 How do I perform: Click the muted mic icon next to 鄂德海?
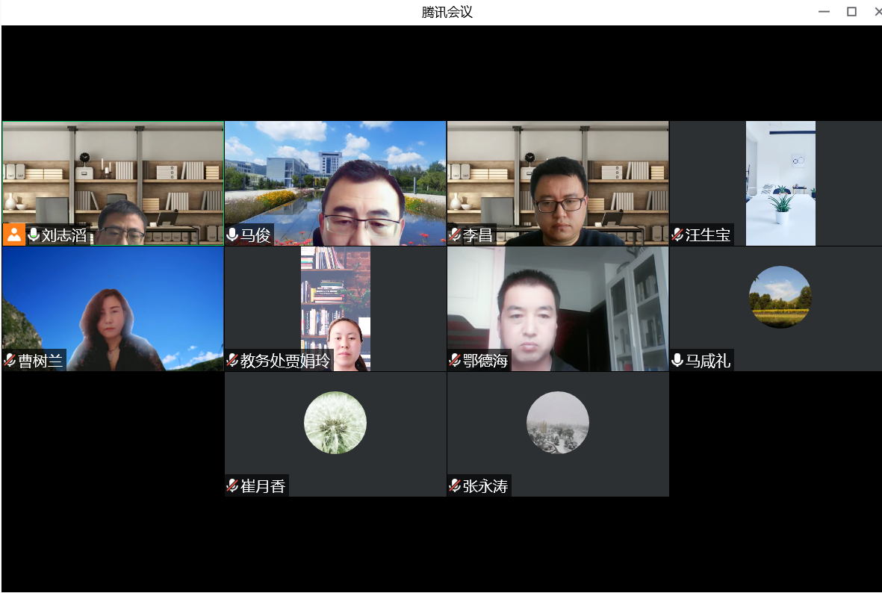pos(455,360)
